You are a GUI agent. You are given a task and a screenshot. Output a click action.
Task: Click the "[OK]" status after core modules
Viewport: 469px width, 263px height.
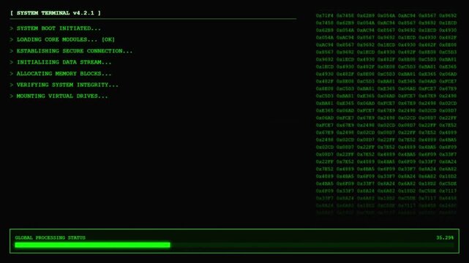tap(108, 39)
